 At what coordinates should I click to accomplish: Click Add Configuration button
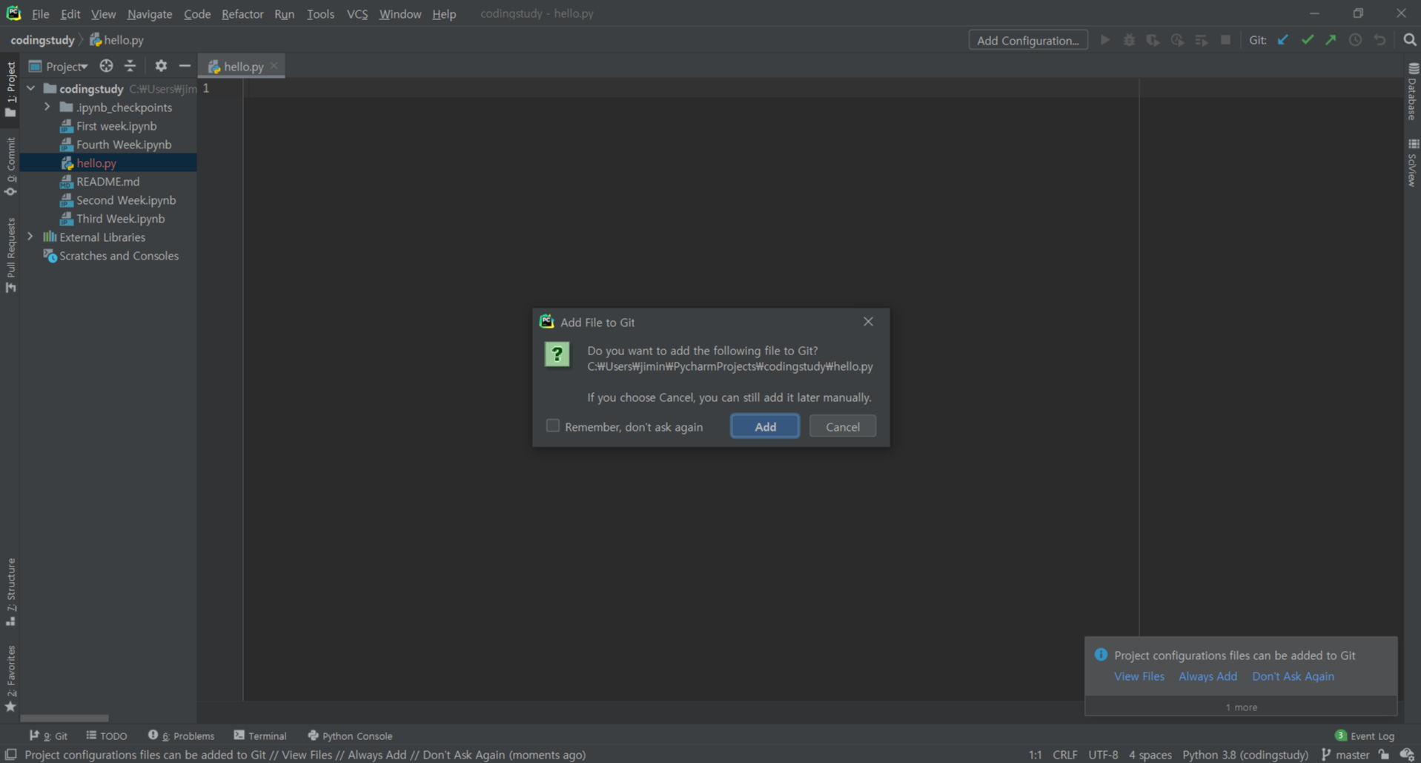click(x=1027, y=40)
